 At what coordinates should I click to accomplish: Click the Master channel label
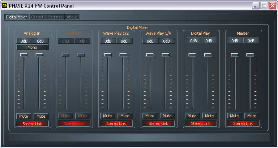click(x=243, y=33)
